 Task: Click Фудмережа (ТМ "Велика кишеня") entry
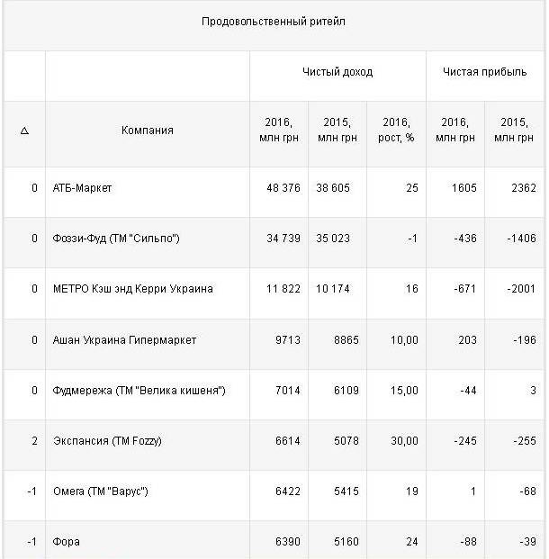click(x=138, y=391)
